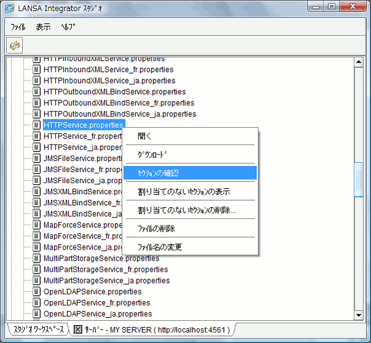This screenshot has height=343, width=371.
Task: Click the LANSA Integrator title bar icon
Action: point(10,9)
